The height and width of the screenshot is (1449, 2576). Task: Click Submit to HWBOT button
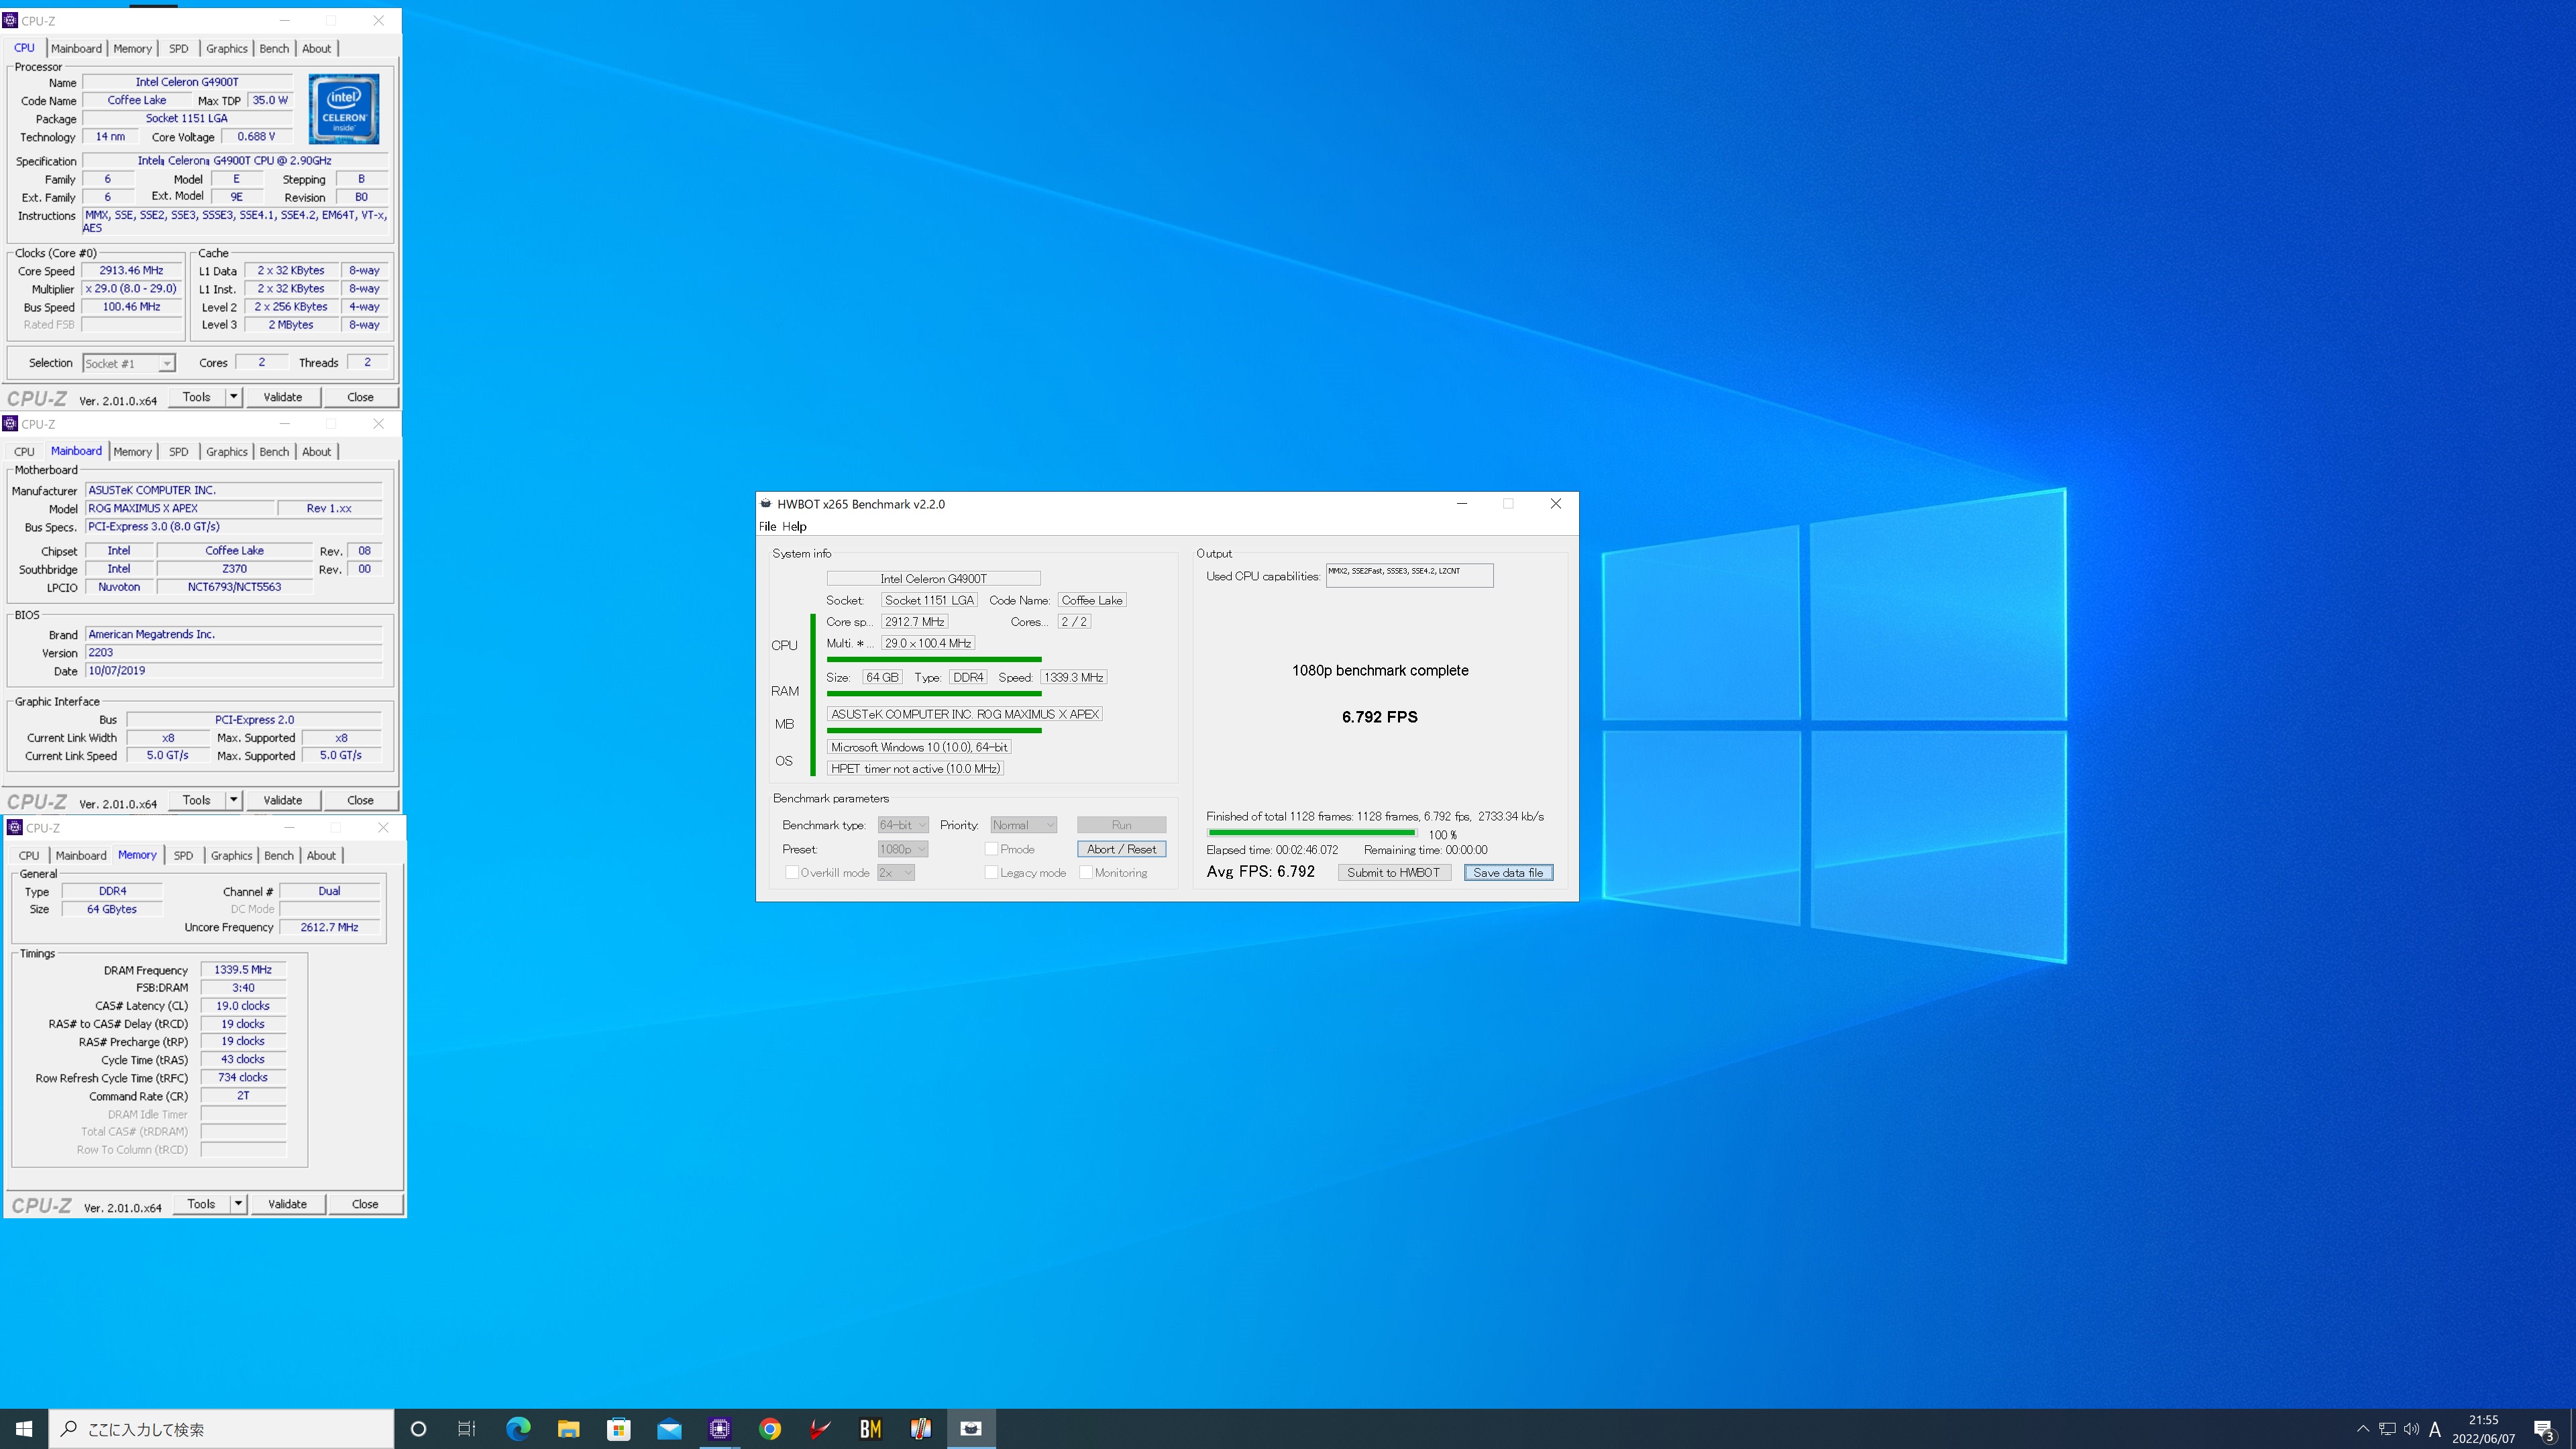[1393, 873]
